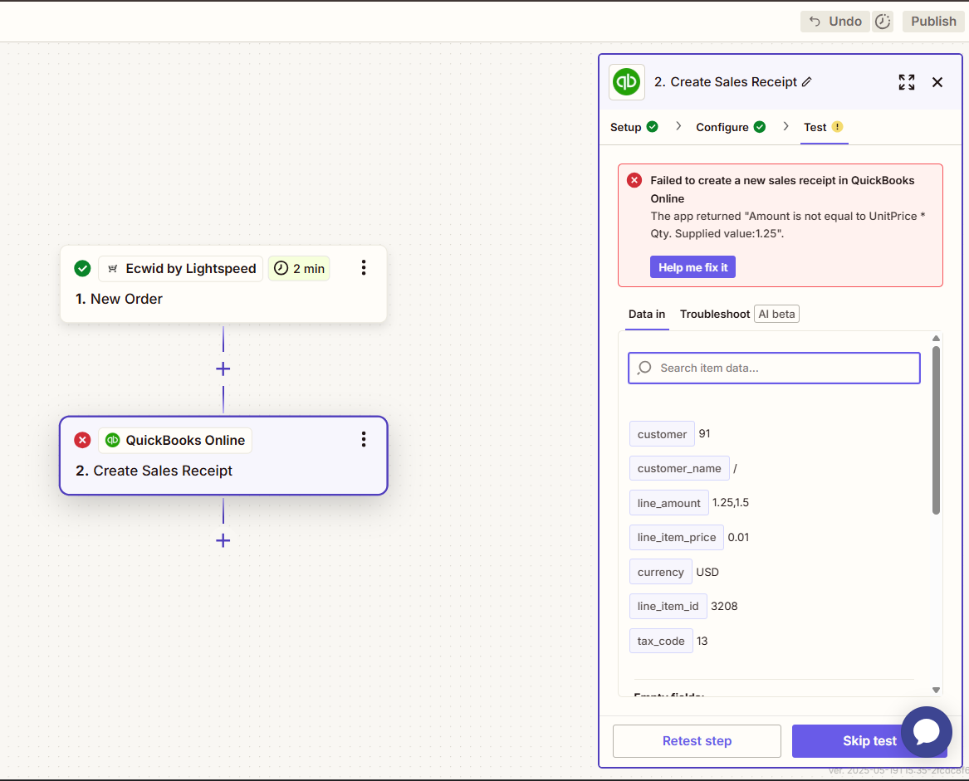969x781 pixels.
Task: Click the 2 min polling badge
Action: 299,269
